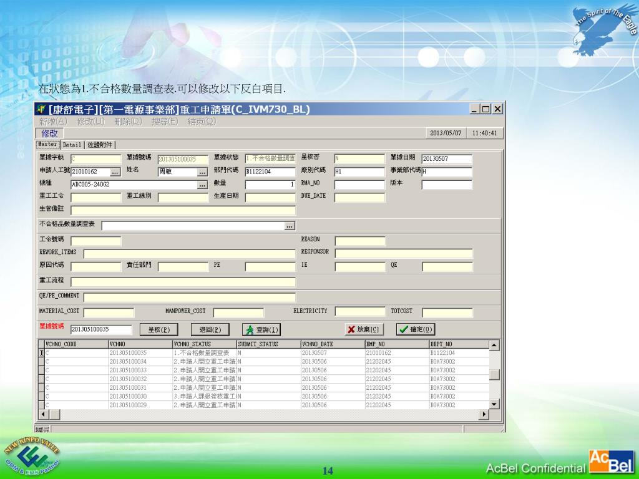Open the 搜尋(F) menu
Image resolution: width=639 pixels, height=479 pixels.
pos(165,122)
